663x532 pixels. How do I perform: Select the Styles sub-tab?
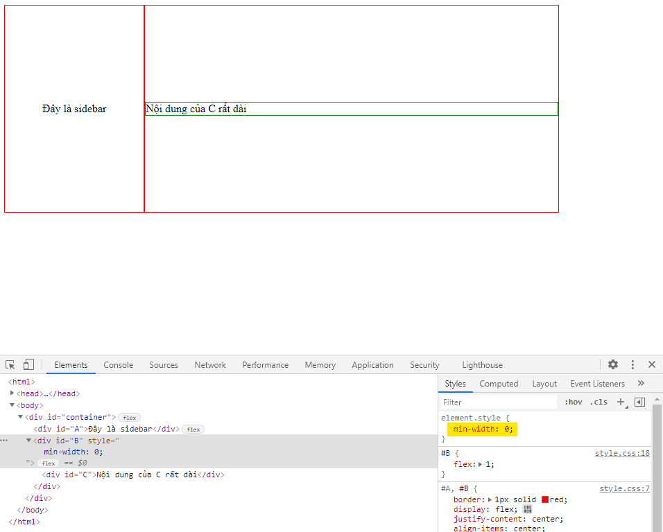tap(456, 384)
